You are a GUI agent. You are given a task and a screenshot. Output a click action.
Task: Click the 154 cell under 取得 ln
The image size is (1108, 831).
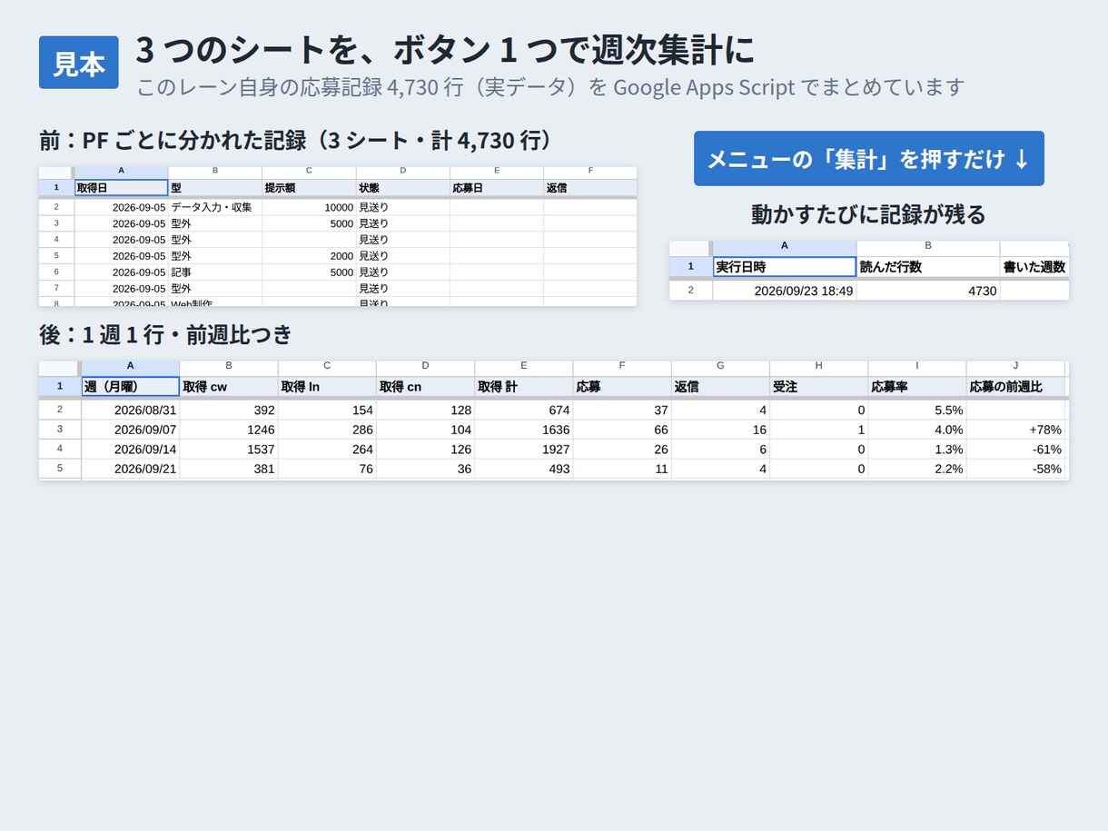coord(327,411)
